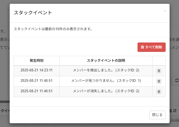Screen dimensions: 179x127
Task: Dismiss the スタックイベント dialog with × icon
Action: click(165, 11)
